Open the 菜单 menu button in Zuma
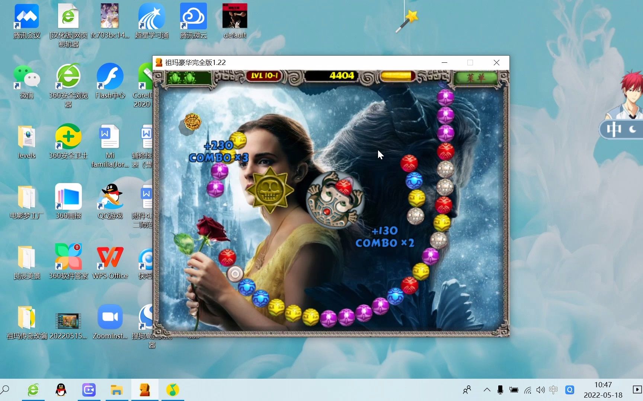The width and height of the screenshot is (643, 401). click(476, 78)
